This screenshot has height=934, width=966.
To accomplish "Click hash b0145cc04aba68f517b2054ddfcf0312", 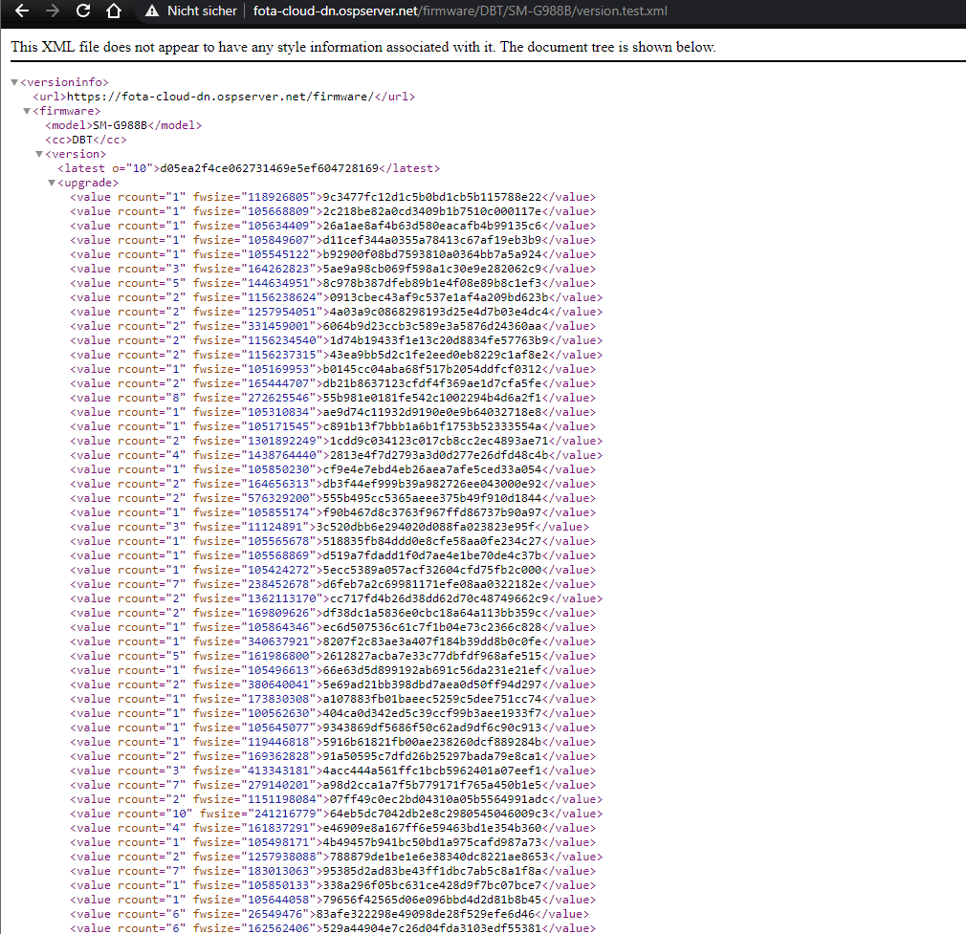I will [x=432, y=369].
